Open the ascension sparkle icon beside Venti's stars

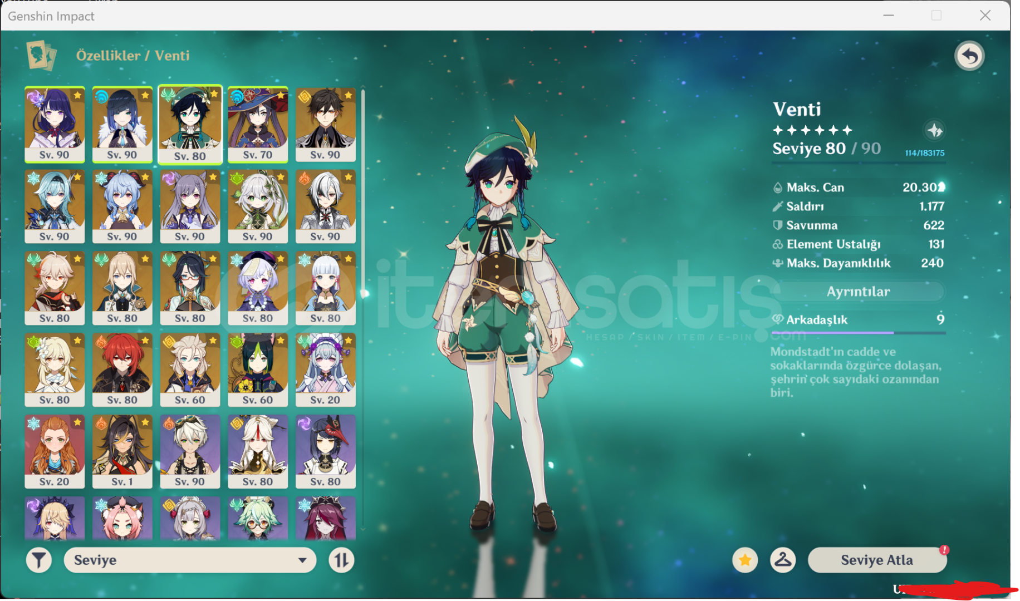pyautogui.click(x=934, y=130)
